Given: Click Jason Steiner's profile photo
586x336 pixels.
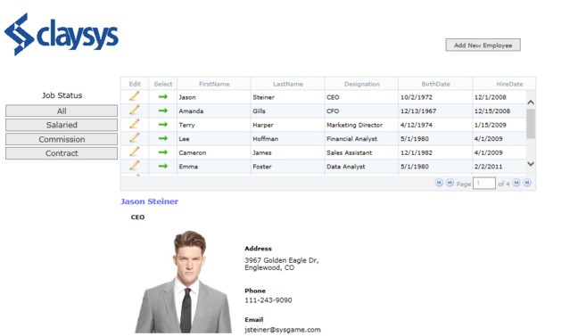Looking at the screenshot, I should pos(183,282).
